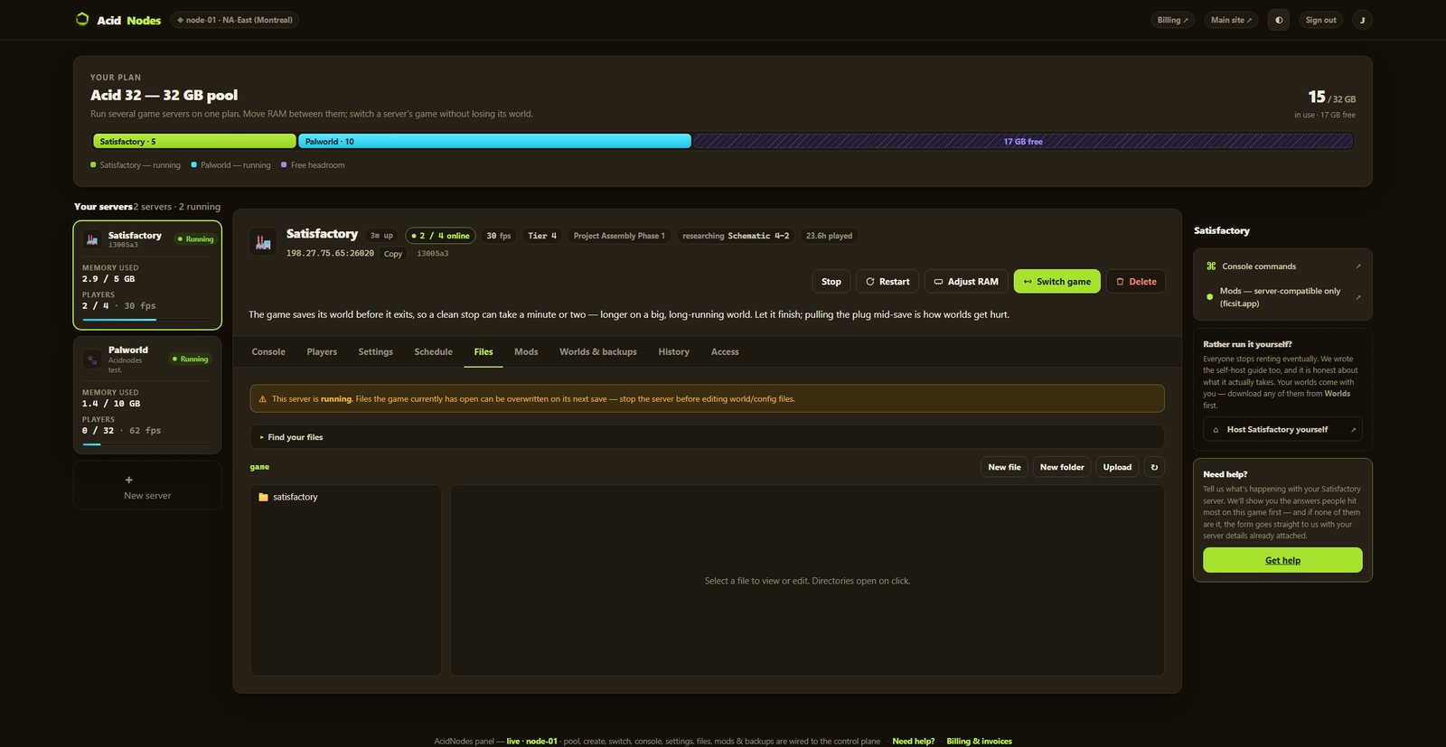1446x747 pixels.
Task: Open the Mods tab
Action: [x=526, y=352]
